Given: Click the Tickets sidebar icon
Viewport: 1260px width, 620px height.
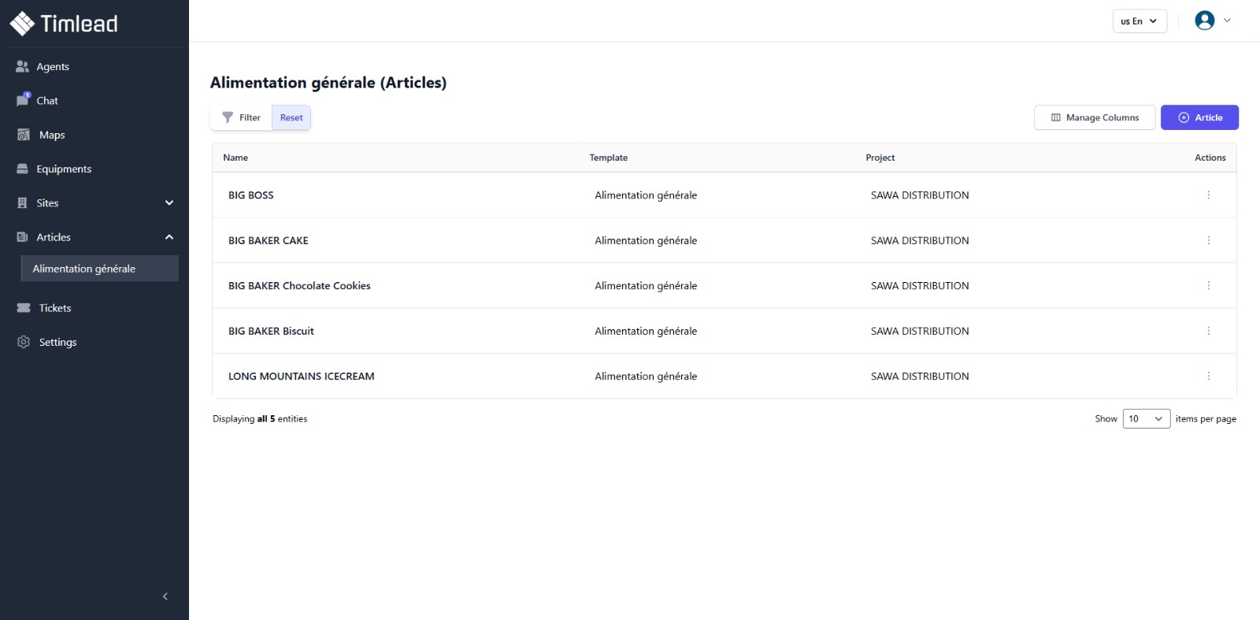Looking at the screenshot, I should tap(24, 308).
